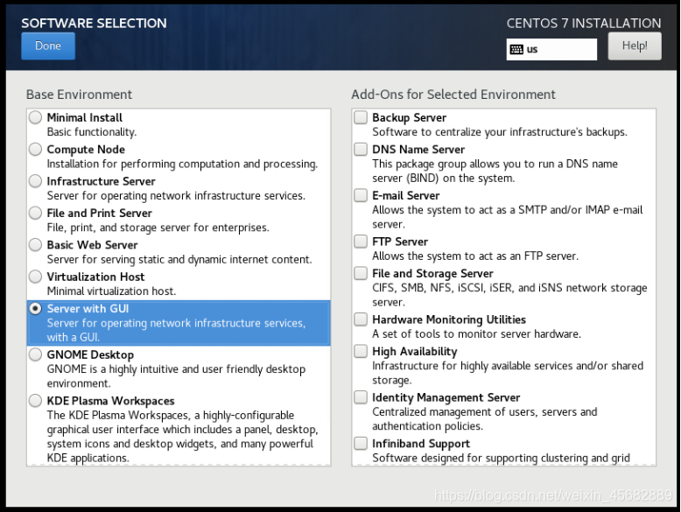The width and height of the screenshot is (681, 512).
Task: Open the Help! button
Action: (x=635, y=46)
